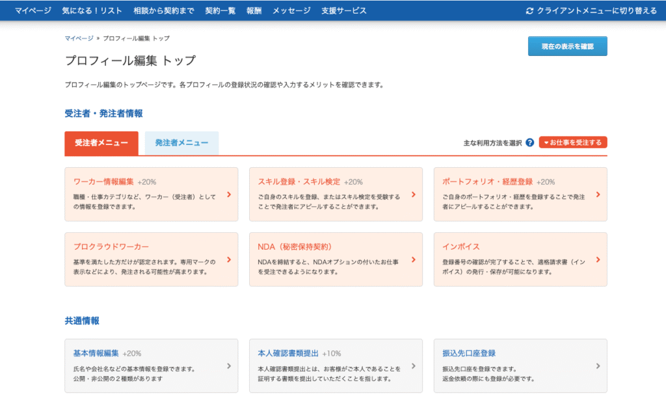Image resolution: width=666 pixels, height=400 pixels.
Task: Click the 主な利用方法を選択 label
Action: 493,143
